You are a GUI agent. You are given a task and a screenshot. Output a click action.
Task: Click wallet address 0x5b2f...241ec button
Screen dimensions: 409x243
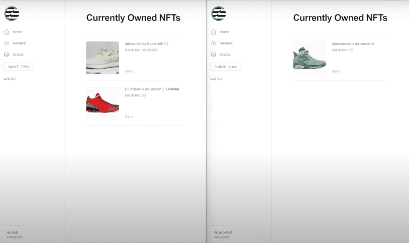coord(226,67)
